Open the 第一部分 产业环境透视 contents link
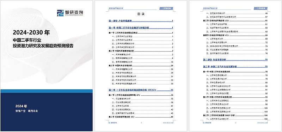The height and width of the screenshot is (132, 282). click(x=141, y=21)
